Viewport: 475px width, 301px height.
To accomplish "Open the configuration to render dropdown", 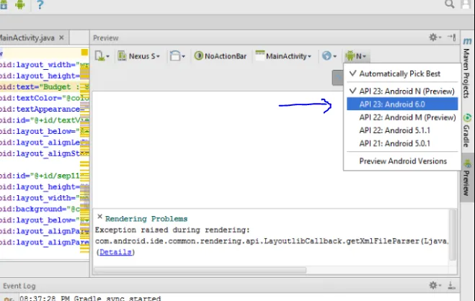I will (x=102, y=56).
